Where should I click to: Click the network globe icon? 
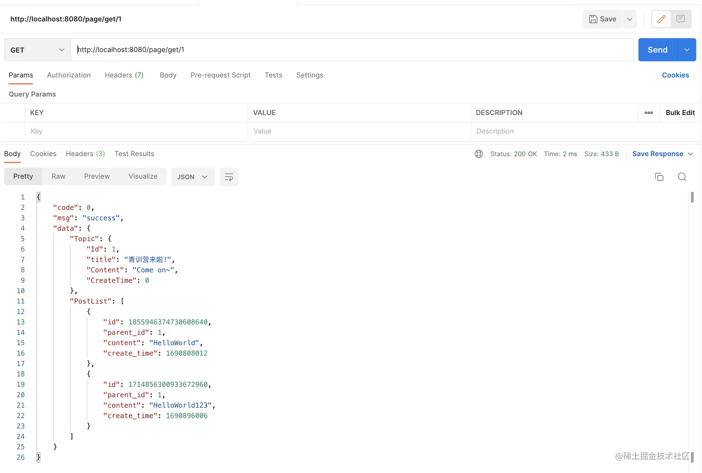point(479,154)
